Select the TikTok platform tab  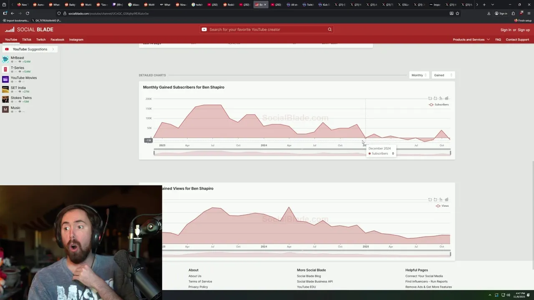point(27,40)
